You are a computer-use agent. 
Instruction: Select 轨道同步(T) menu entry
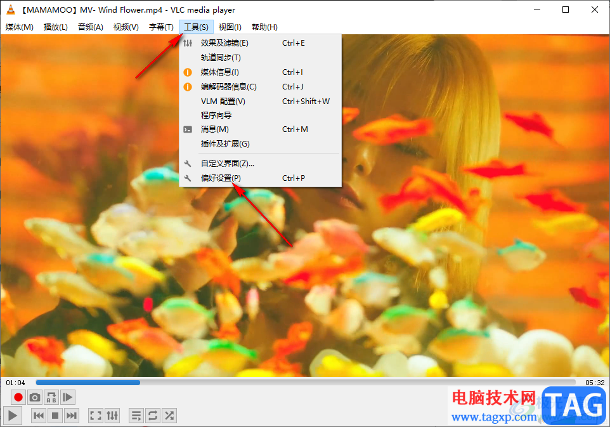260,58
